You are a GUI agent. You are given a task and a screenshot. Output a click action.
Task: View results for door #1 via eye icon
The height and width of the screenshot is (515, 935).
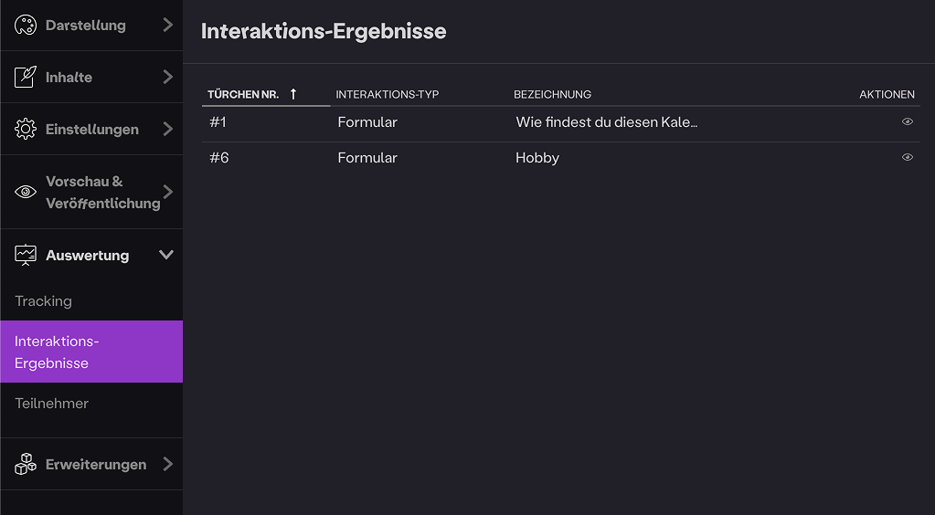click(908, 121)
